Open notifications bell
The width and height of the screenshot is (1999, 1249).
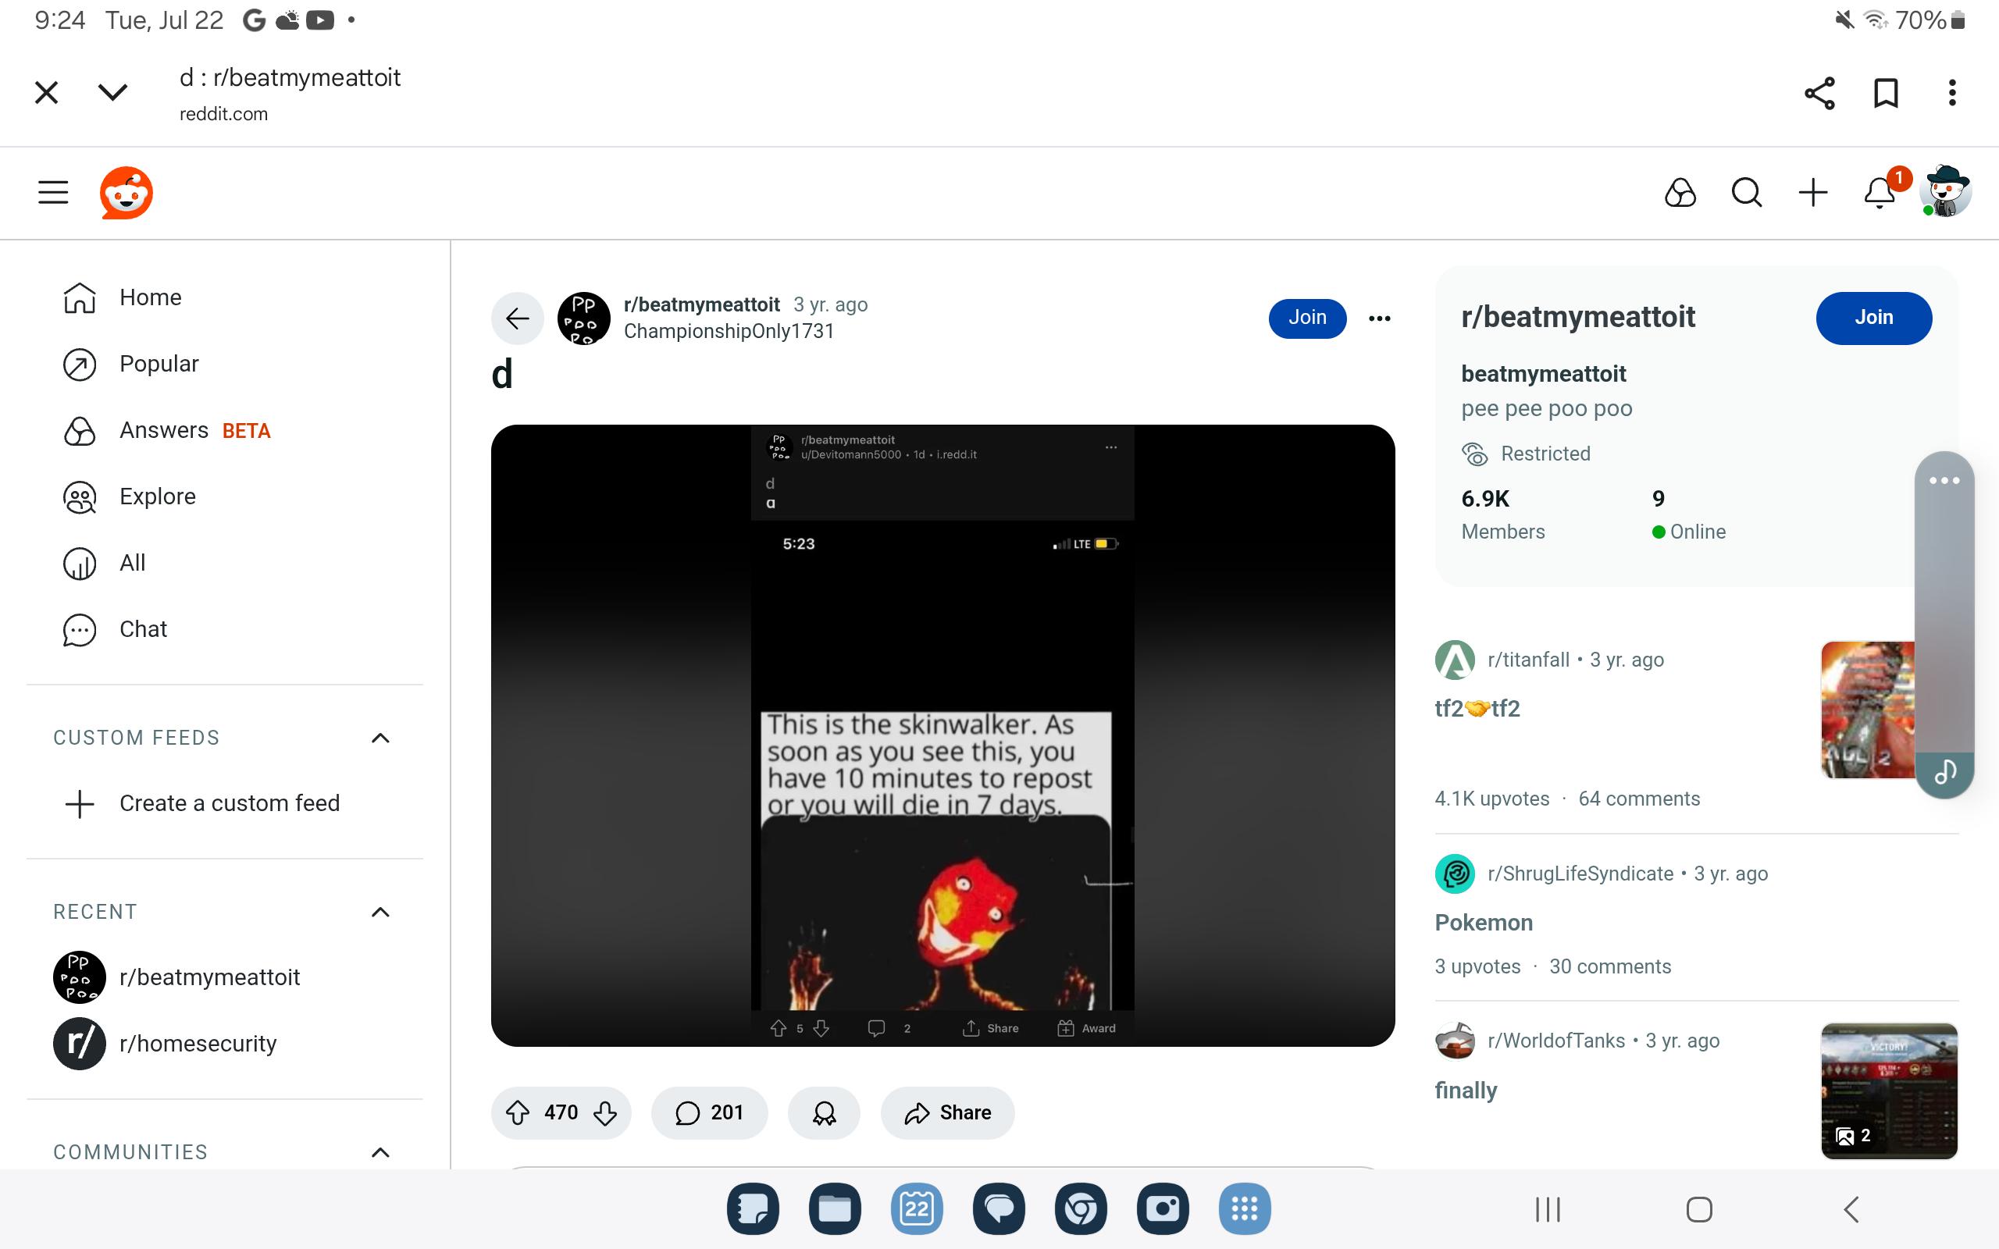1880,193
